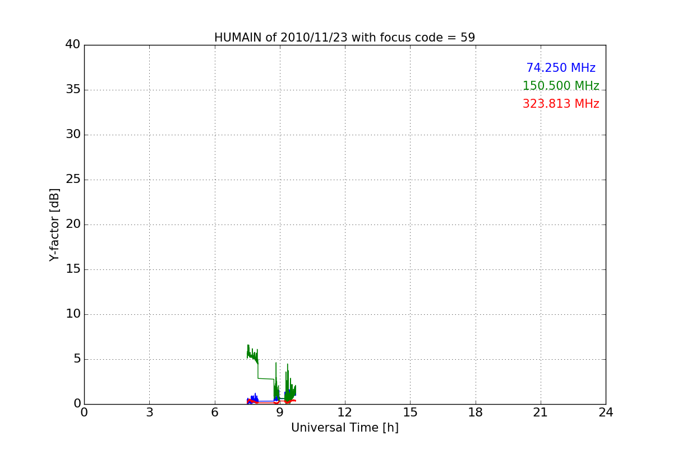Click the y-axis tick label '25'
Viewport: 673px width, 449px height.
click(x=73, y=180)
